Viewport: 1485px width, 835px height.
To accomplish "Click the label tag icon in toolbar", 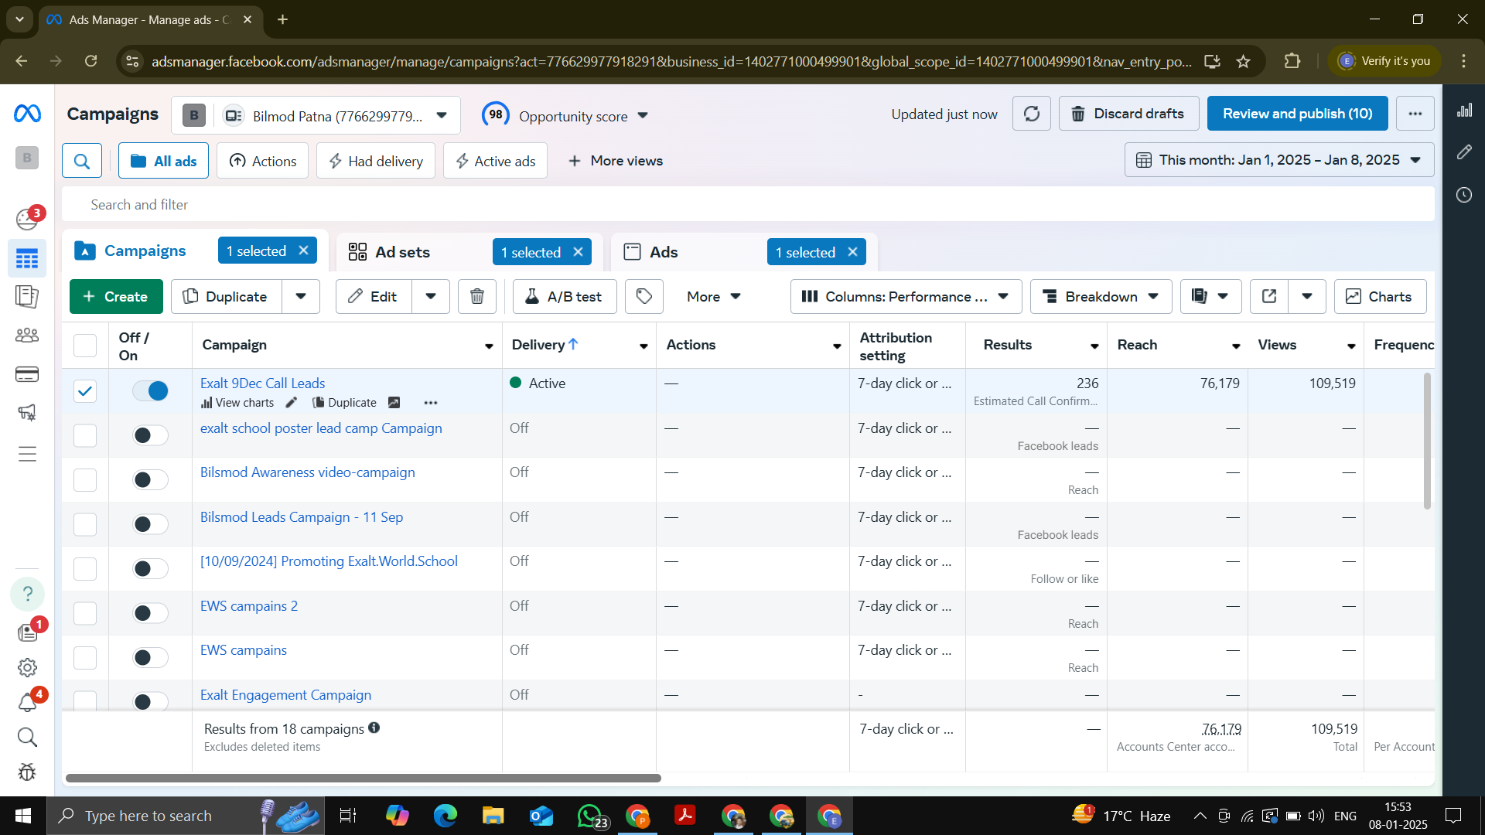I will [644, 297].
